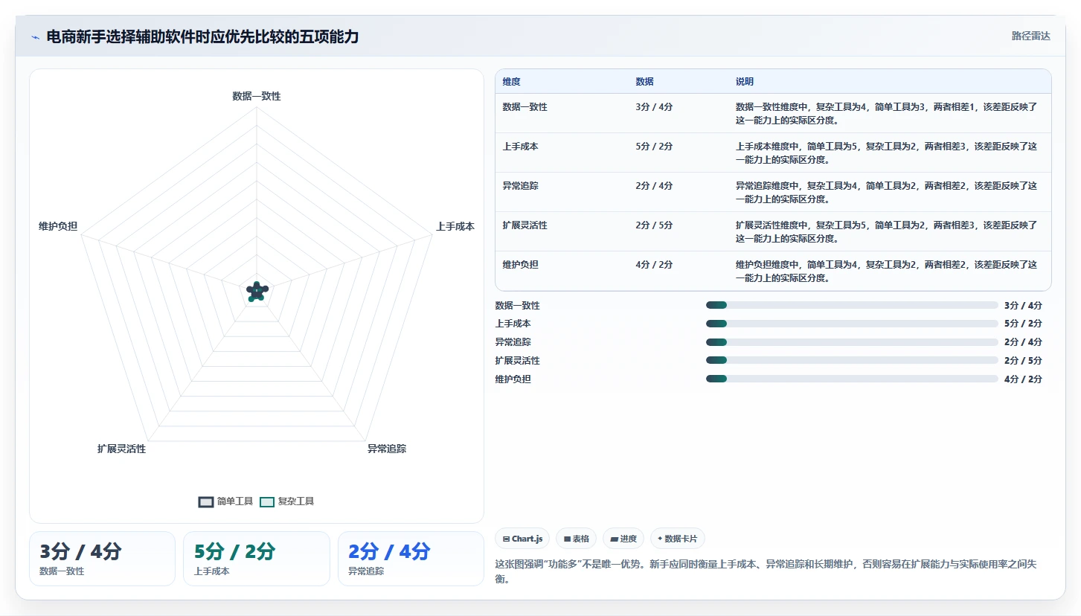Click the 异常追踪 progress bar
Screen dimensions: 1081x616
pyautogui.click(x=852, y=342)
